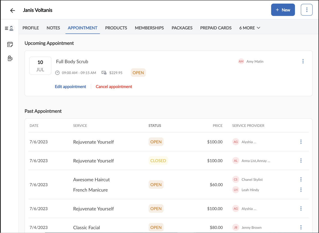Image resolution: width=319 pixels, height=233 pixels.
Task: Open options for last Rejuvenate Yourself Alyshia row
Action: tap(301, 209)
